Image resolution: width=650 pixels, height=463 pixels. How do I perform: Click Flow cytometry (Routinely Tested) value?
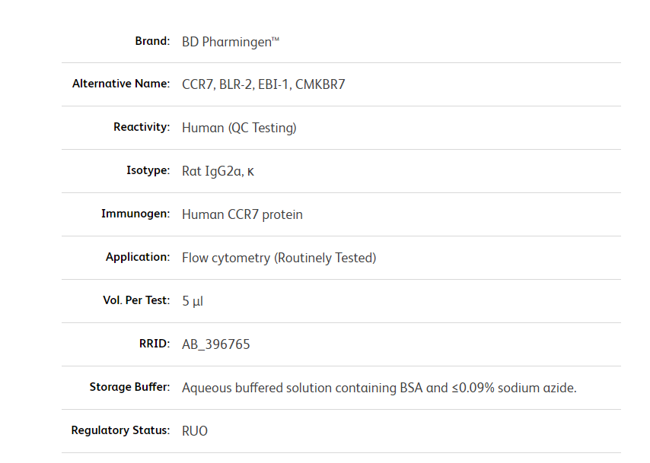coord(279,258)
